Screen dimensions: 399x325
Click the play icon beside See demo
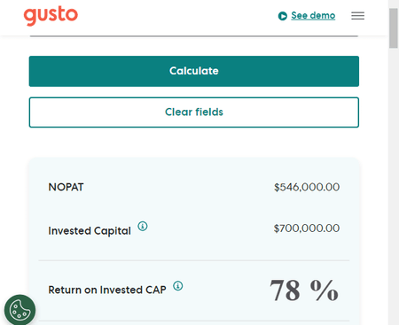click(283, 16)
